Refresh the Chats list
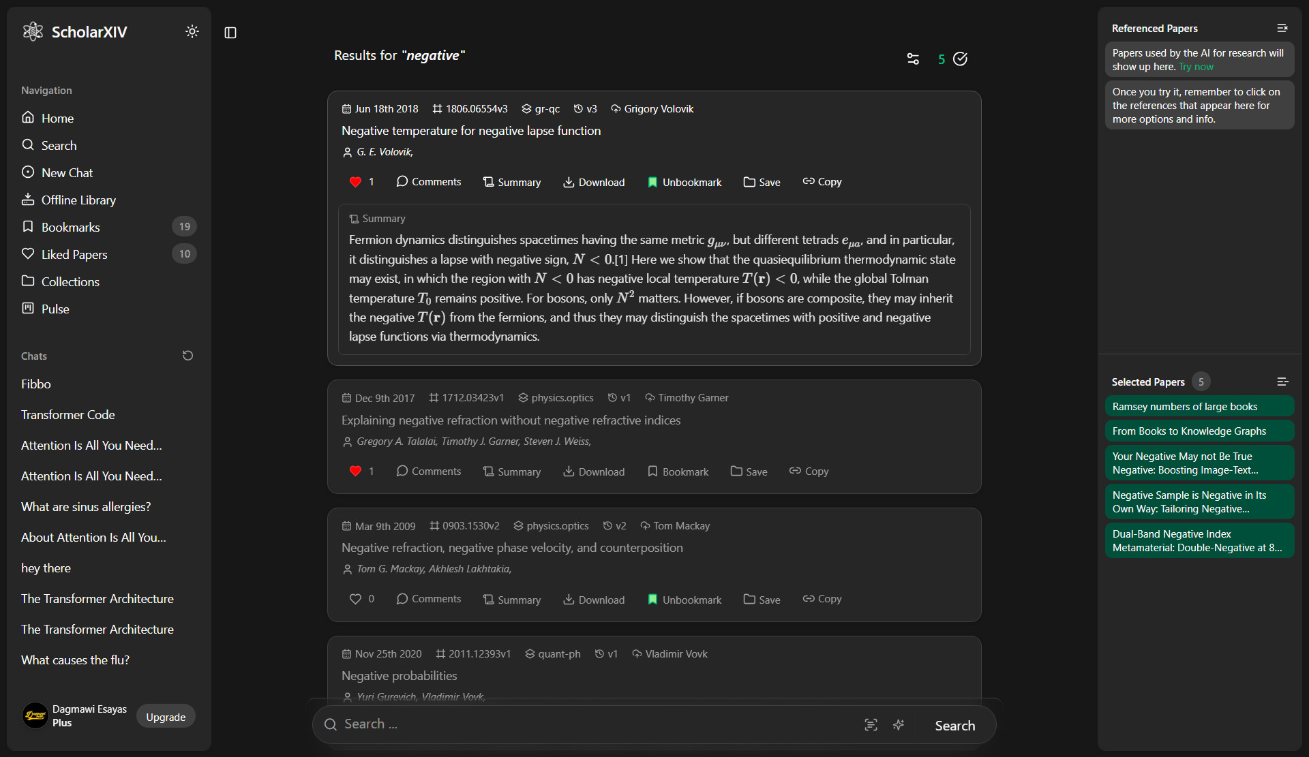Viewport: 1309px width, 757px height. 188,356
